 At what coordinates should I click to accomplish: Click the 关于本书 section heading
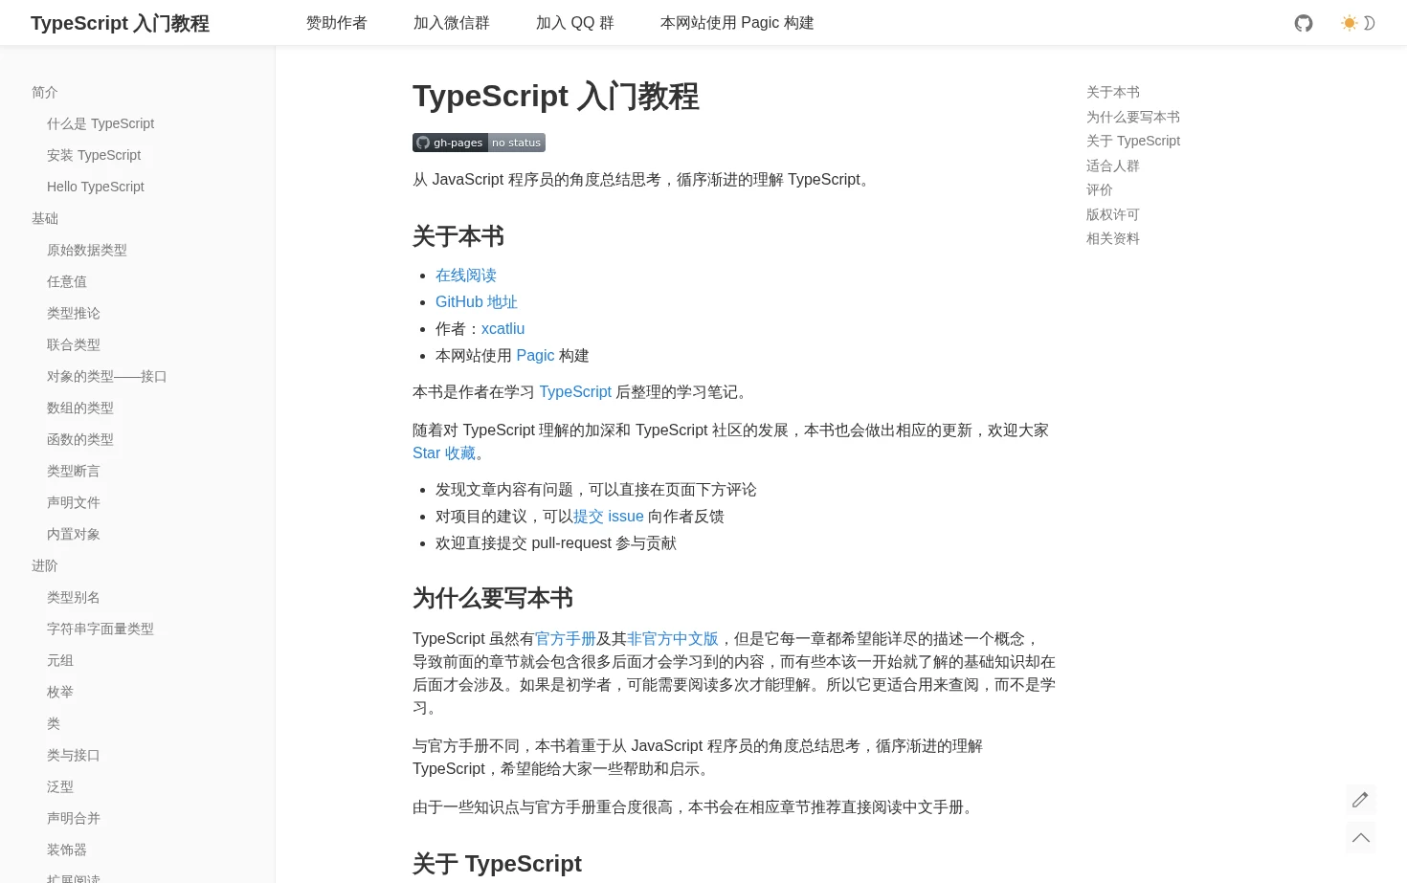pyautogui.click(x=458, y=236)
